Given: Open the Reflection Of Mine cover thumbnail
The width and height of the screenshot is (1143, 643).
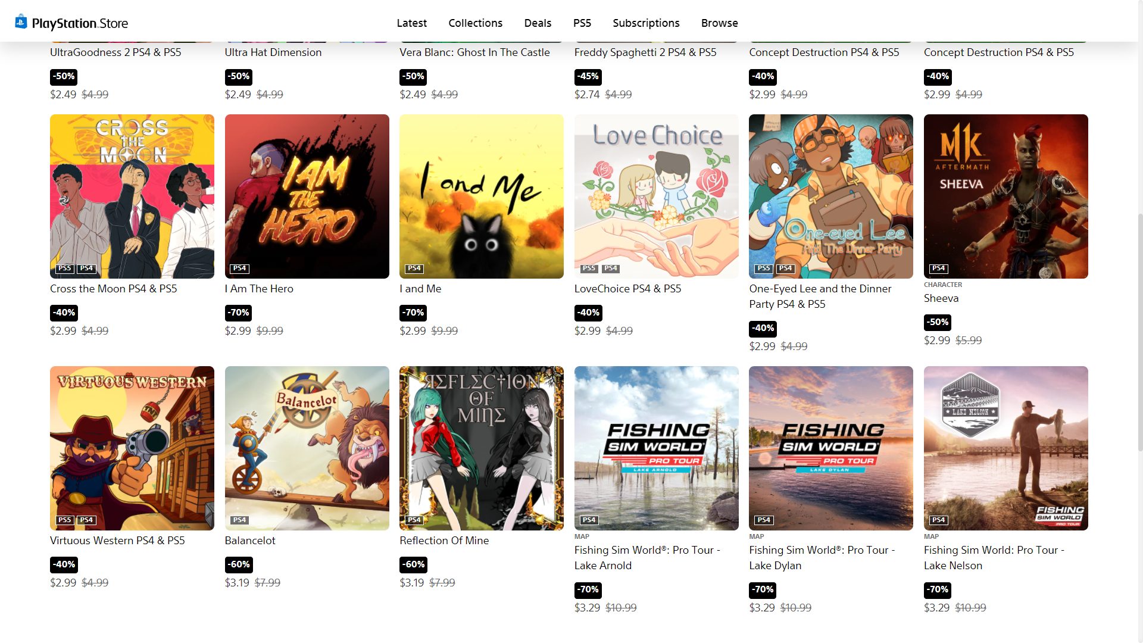Looking at the screenshot, I should 481,448.
